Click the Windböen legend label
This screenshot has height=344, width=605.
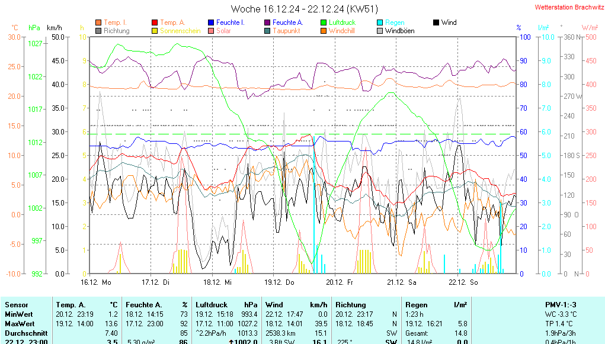coord(399,31)
